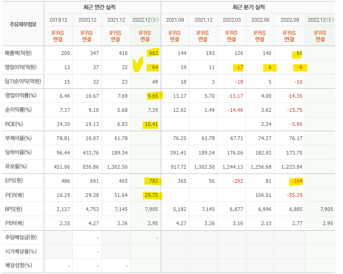Select the 'ROE(%)' row label
The image size is (343, 274).
click(14, 124)
